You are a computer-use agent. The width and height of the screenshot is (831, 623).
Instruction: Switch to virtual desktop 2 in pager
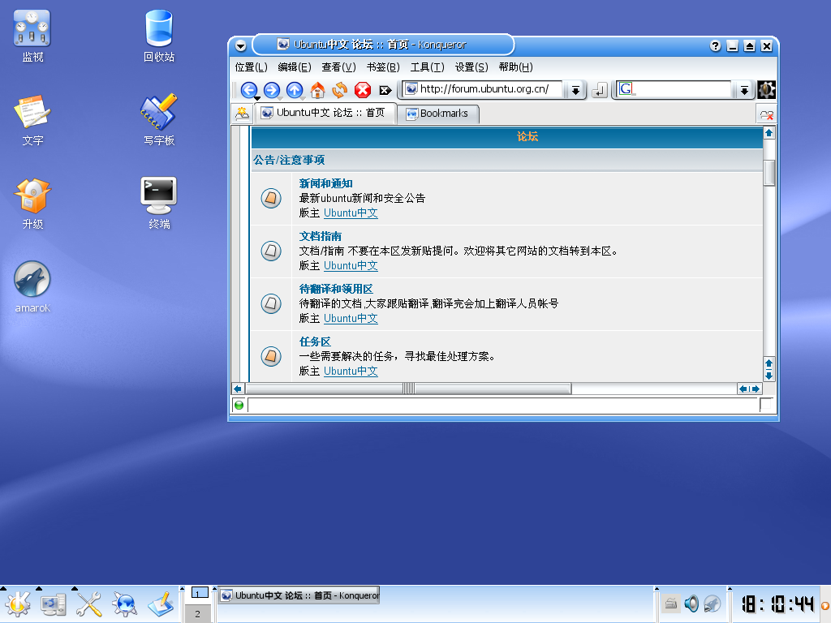(x=198, y=614)
